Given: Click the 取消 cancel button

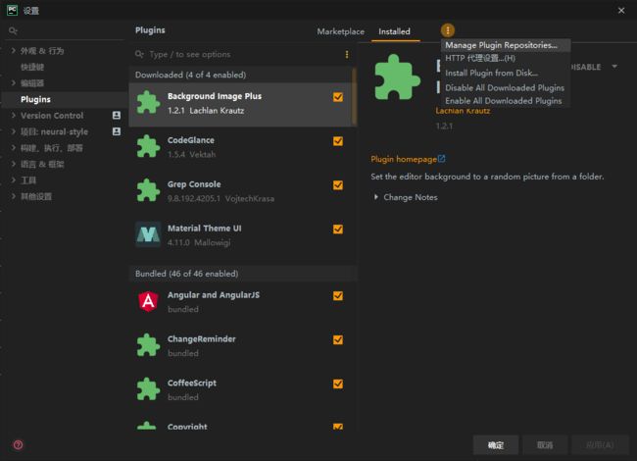Looking at the screenshot, I should pyautogui.click(x=545, y=445).
